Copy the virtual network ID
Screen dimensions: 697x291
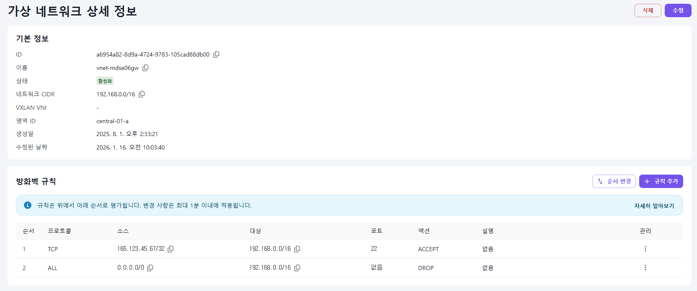[216, 54]
